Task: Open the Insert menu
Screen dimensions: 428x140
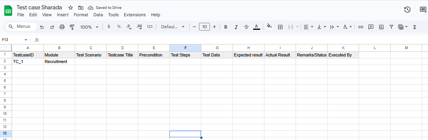Action: [63, 15]
